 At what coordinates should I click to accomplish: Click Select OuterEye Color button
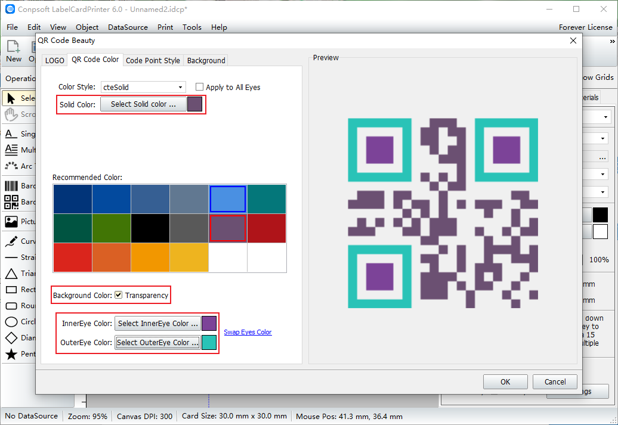tap(157, 343)
